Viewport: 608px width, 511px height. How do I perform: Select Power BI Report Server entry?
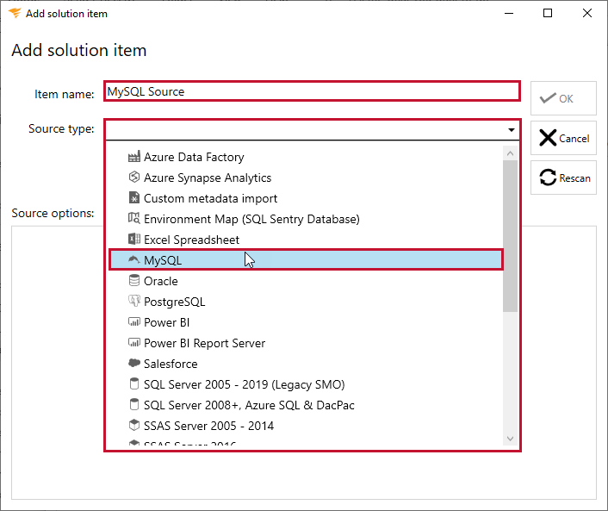coord(307,343)
